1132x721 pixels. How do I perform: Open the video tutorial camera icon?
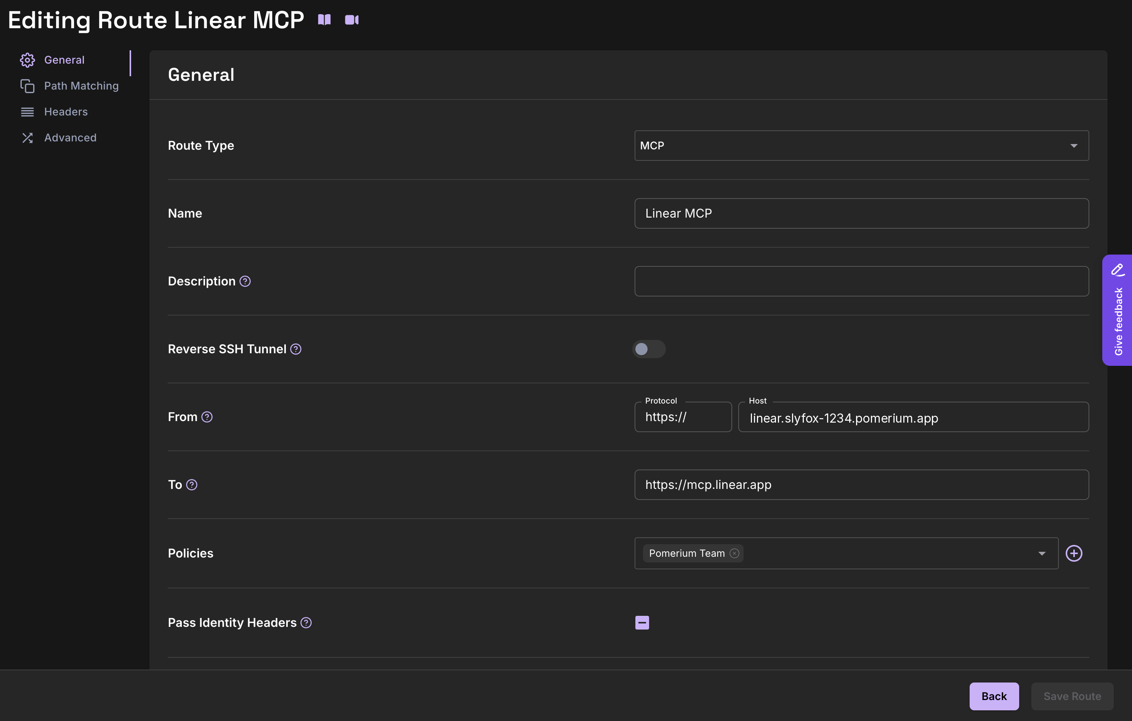click(352, 20)
